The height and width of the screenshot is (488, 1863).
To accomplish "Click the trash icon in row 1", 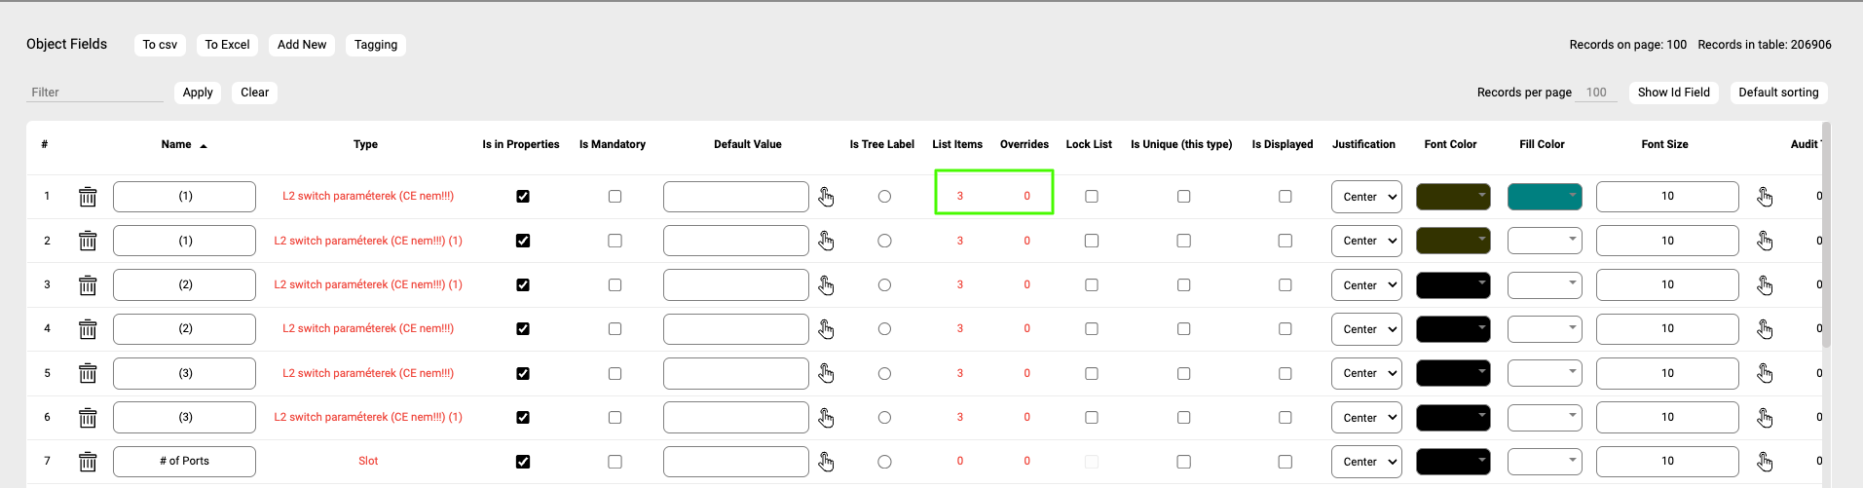I will 88,197.
